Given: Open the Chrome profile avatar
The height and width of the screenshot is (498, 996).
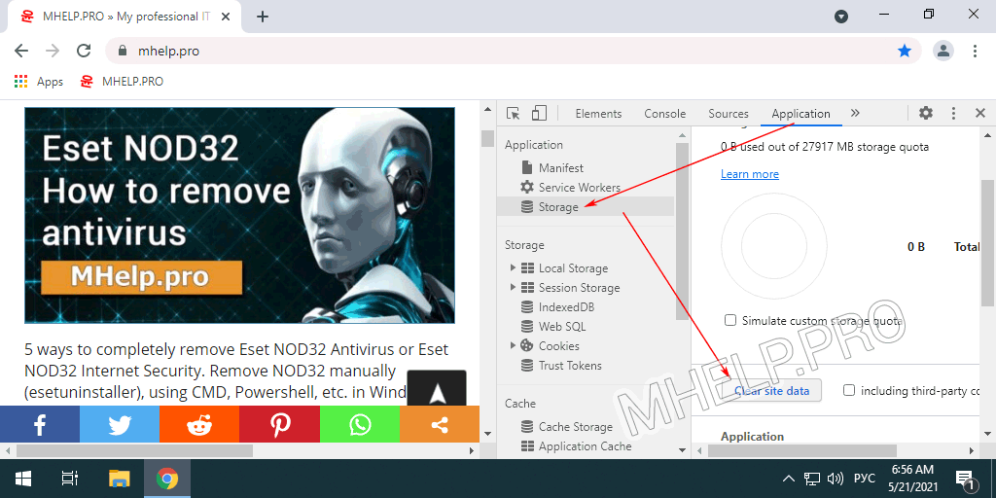Looking at the screenshot, I should (x=943, y=51).
